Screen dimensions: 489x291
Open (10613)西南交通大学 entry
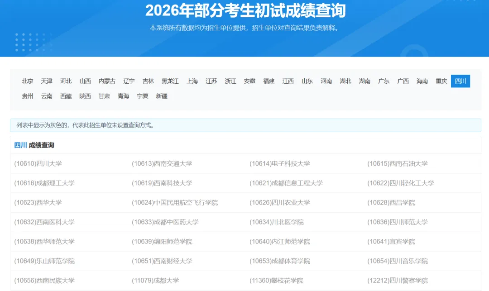click(162, 163)
